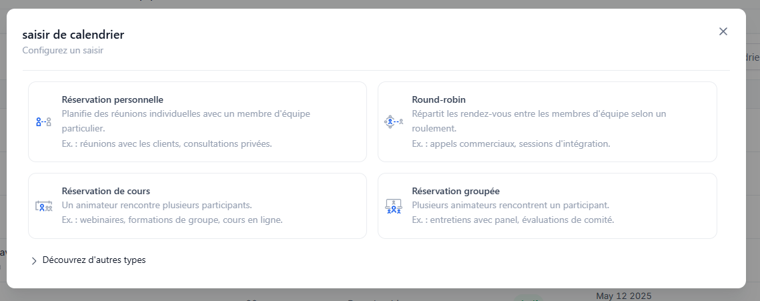This screenshot has width=760, height=301.
Task: Choose the Round-robin title
Action: coord(438,100)
